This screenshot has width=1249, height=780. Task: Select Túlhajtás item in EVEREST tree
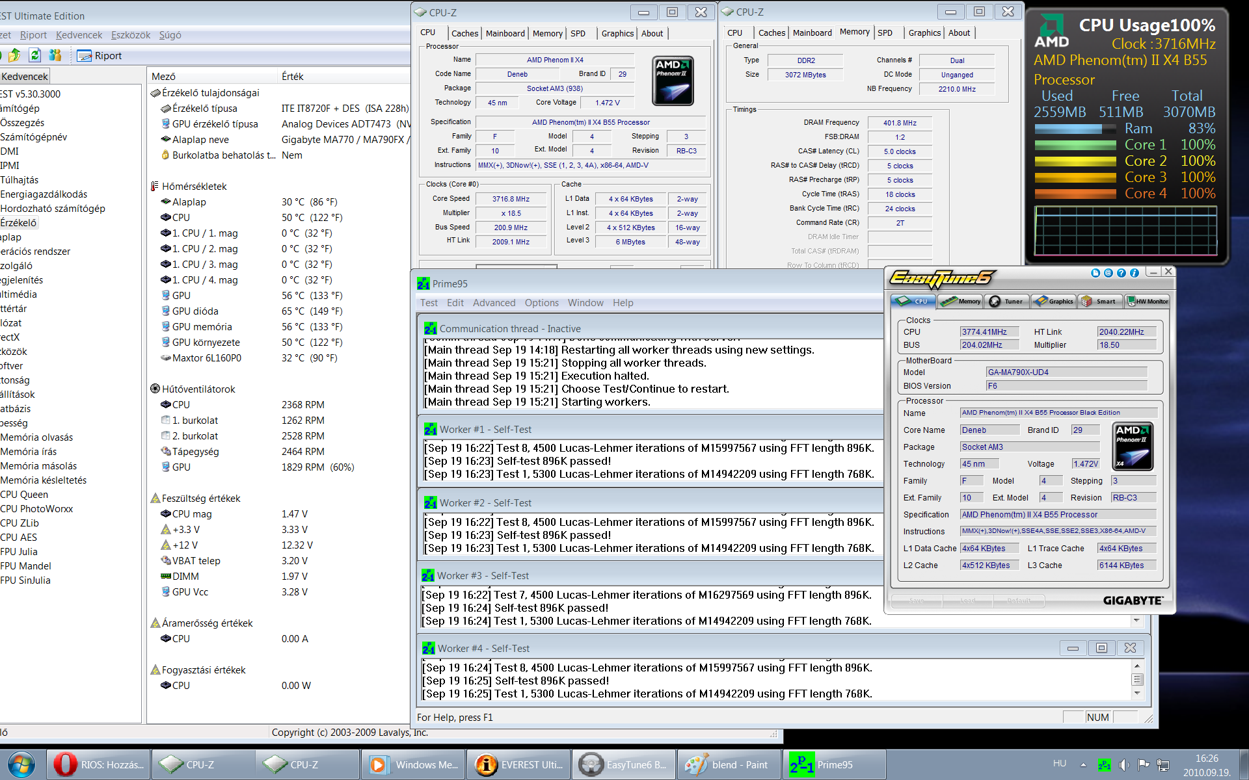(20, 180)
